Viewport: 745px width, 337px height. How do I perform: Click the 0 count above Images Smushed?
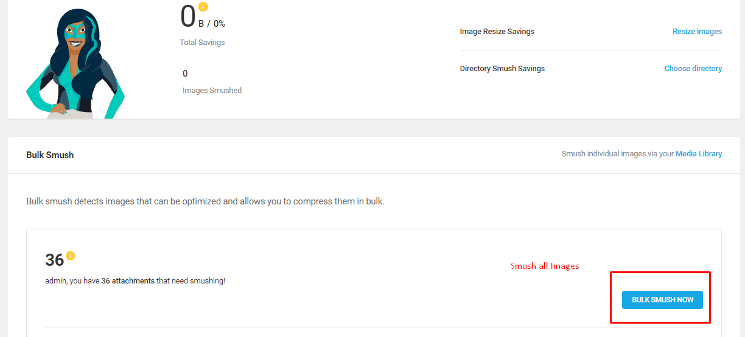click(x=185, y=74)
